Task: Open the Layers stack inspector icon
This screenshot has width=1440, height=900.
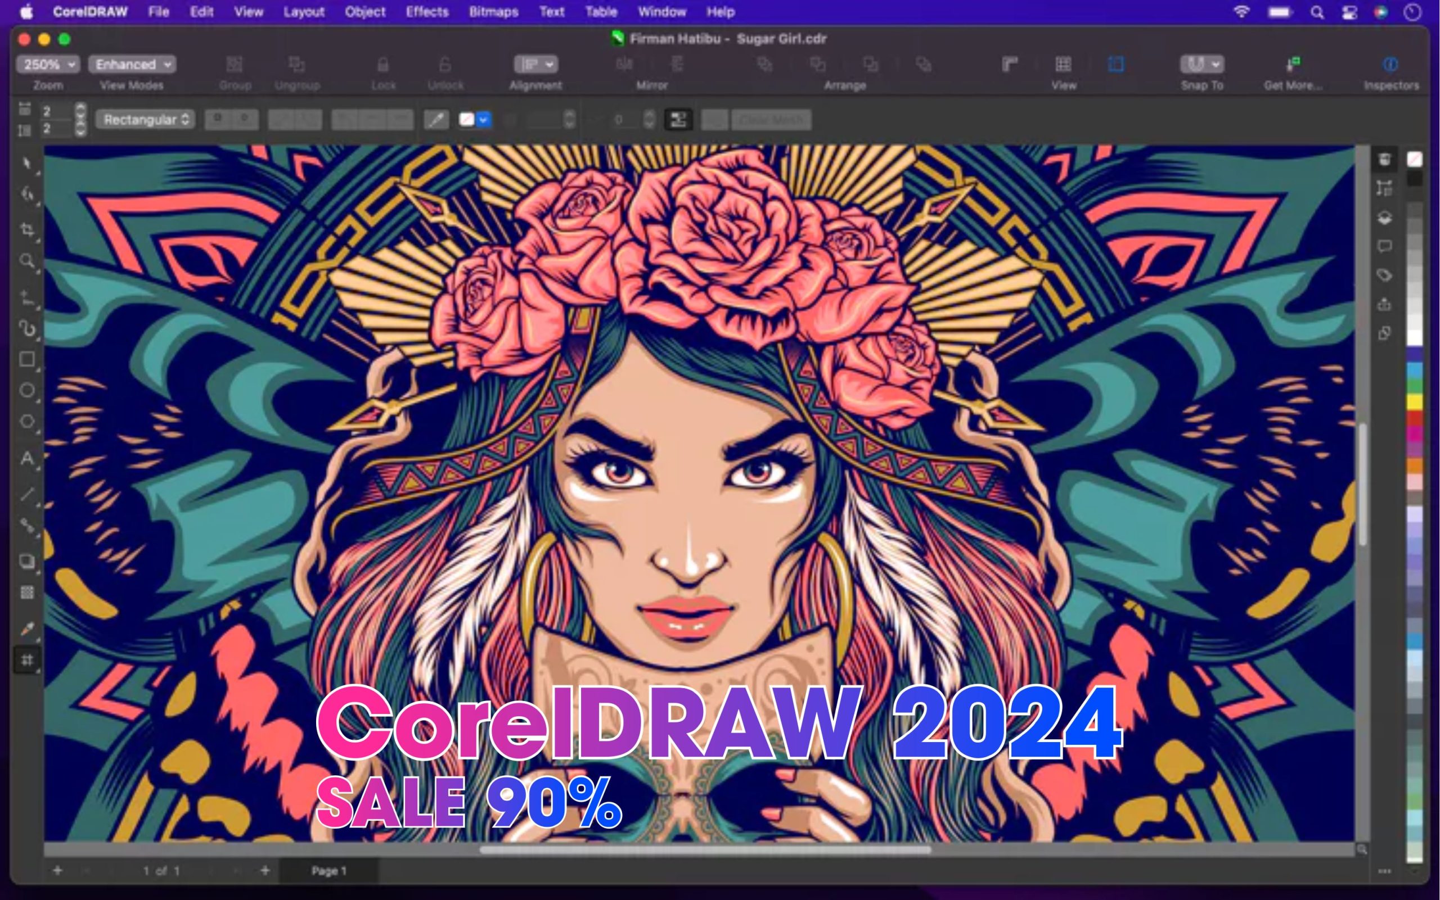Action: 1385,218
